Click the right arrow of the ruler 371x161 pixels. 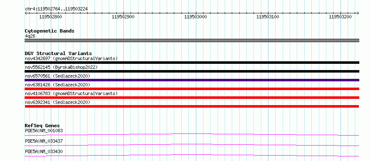[x=358, y=13]
